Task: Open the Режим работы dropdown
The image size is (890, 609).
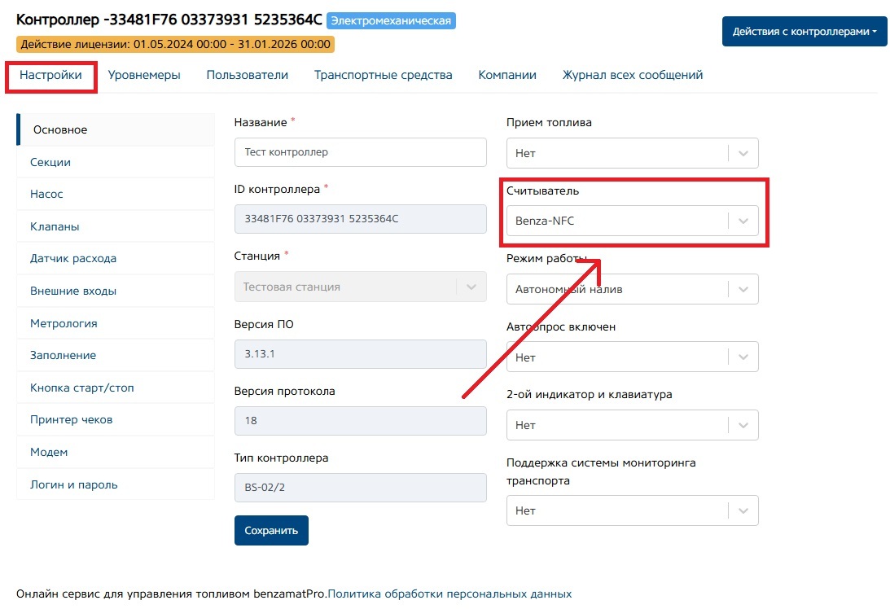Action: point(632,289)
